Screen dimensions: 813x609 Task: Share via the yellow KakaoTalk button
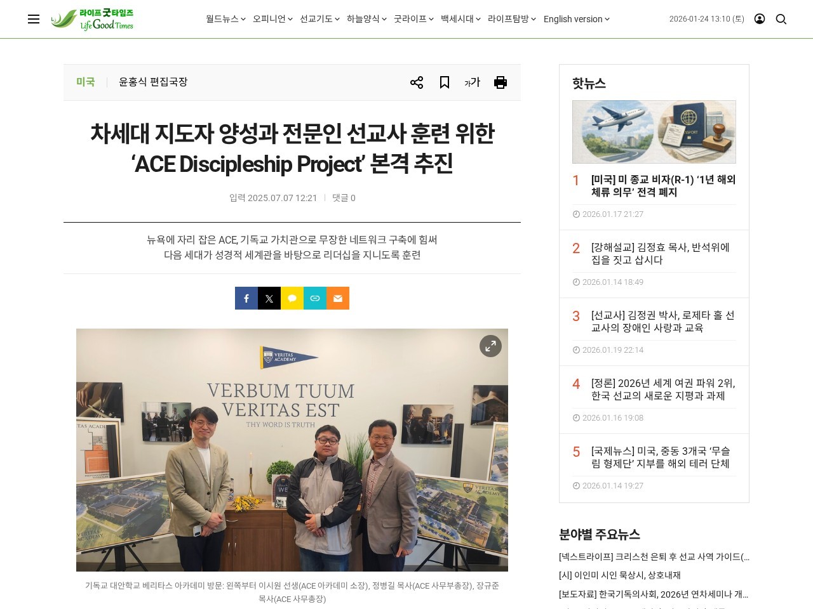click(x=292, y=298)
